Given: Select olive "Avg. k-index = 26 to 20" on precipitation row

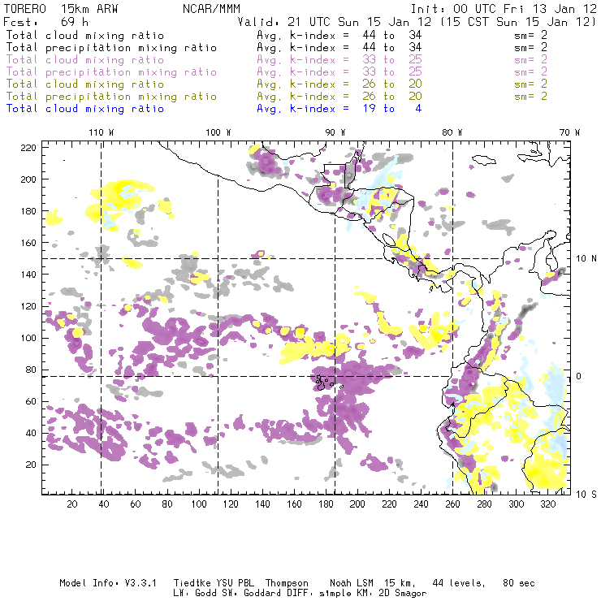Looking at the screenshot, I should pos(339,96).
